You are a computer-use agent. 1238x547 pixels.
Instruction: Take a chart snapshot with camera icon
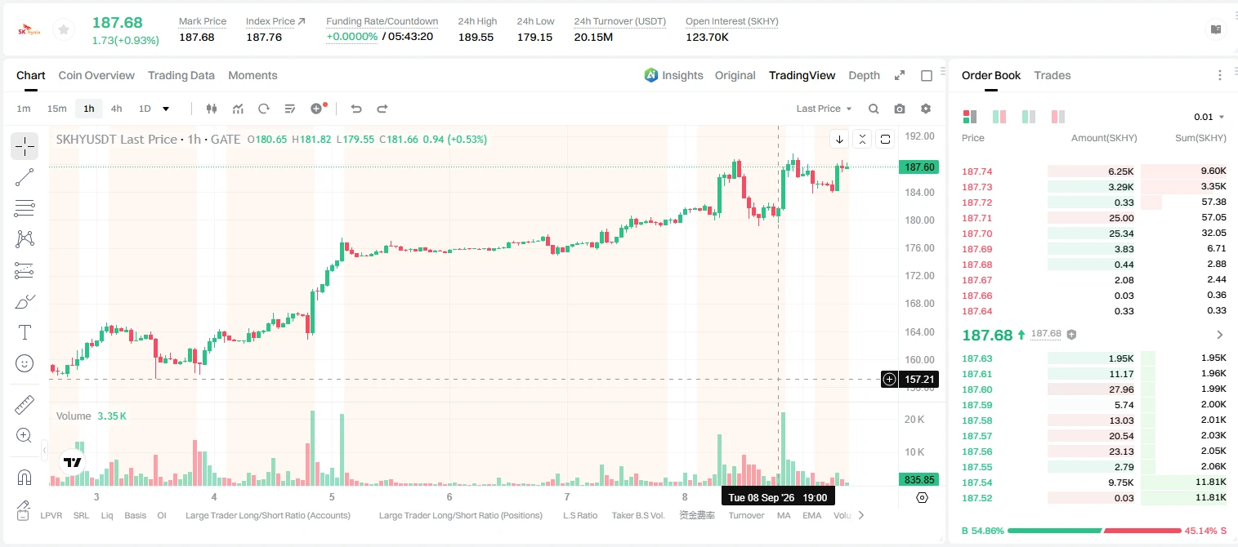pos(900,109)
